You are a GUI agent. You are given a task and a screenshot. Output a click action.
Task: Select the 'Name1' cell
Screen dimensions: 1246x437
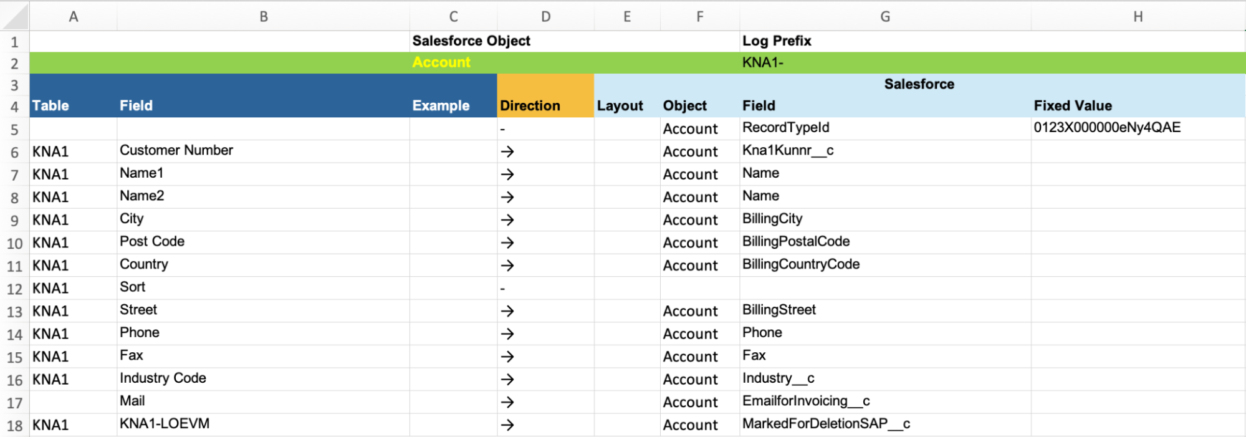(263, 174)
